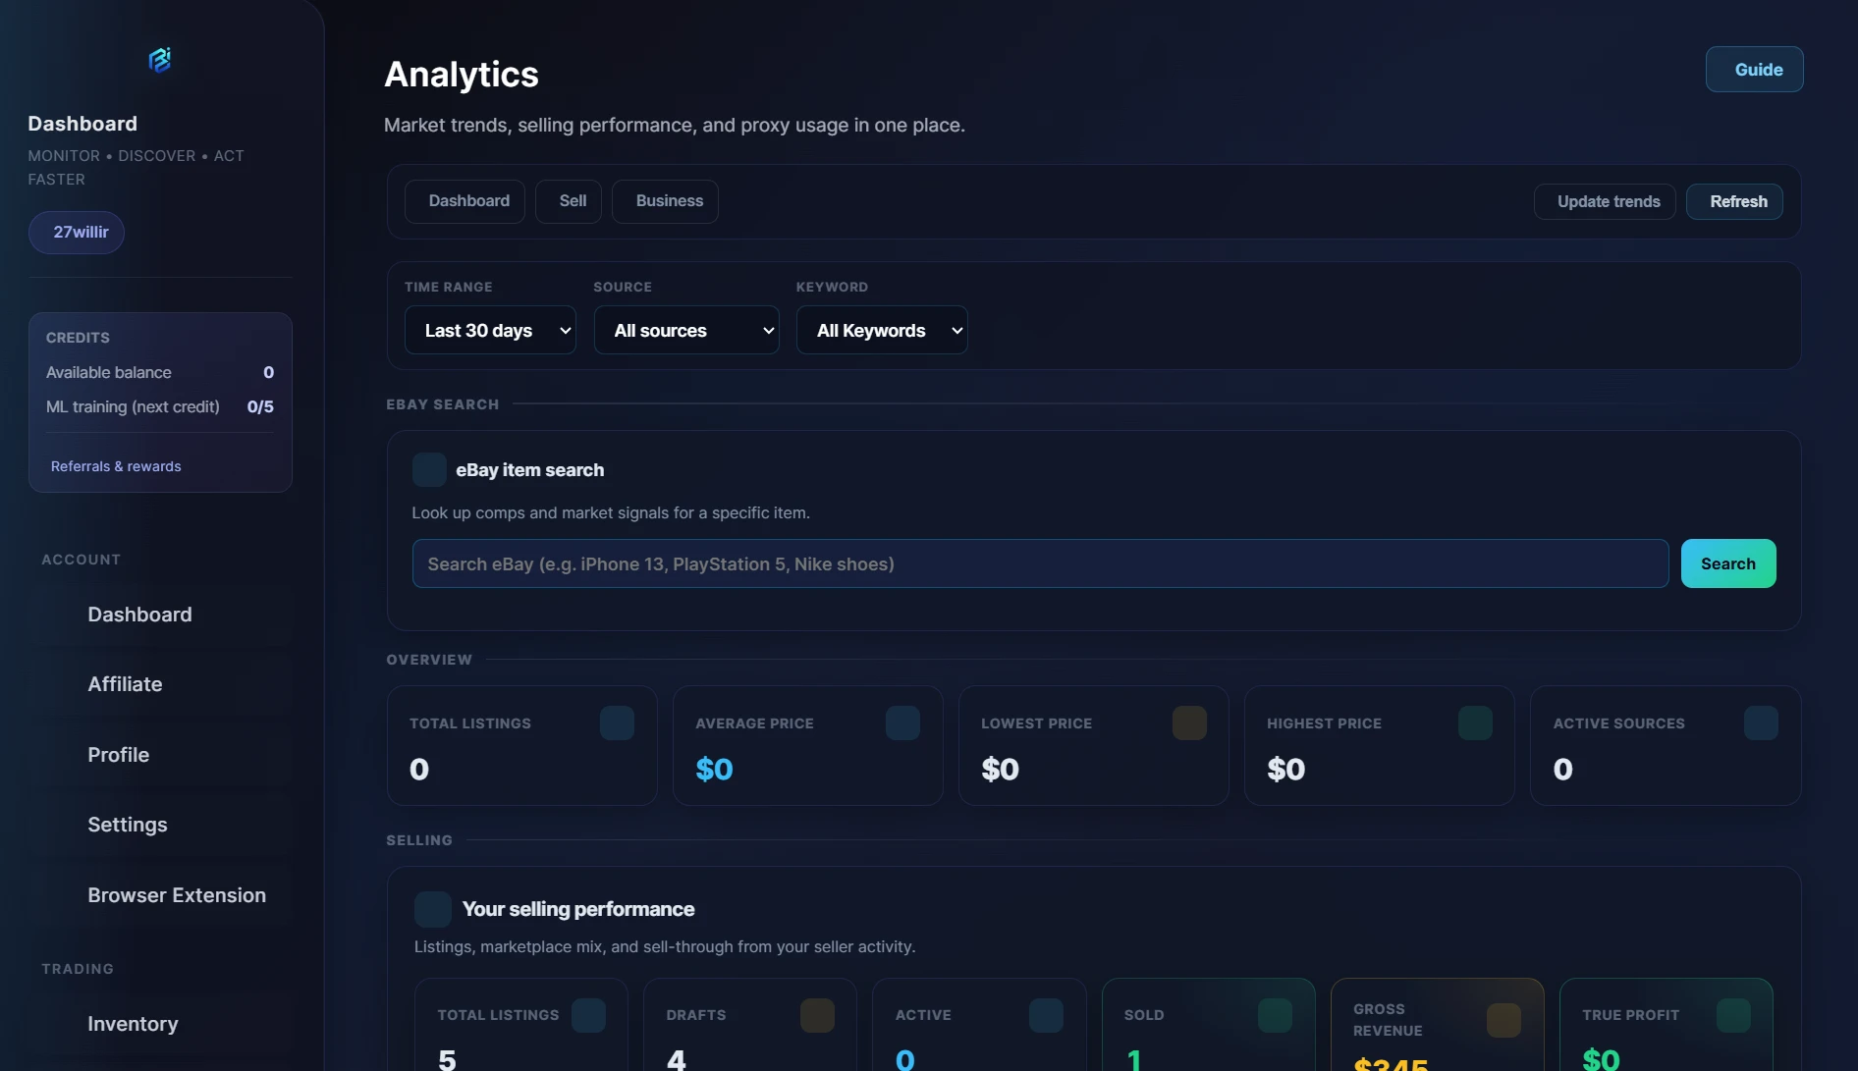Open Referrals & rewards link
Viewport: 1858px width, 1071px height.
pos(116,466)
